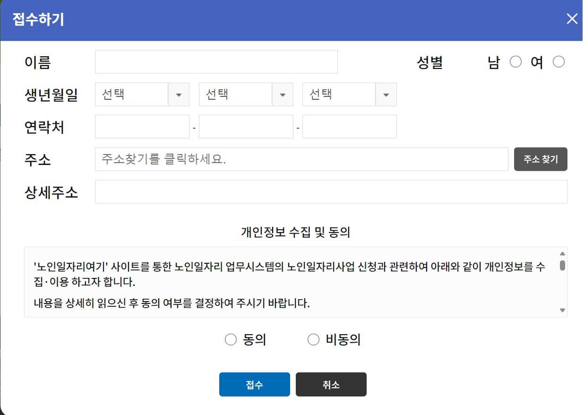Click the 주소 찾기 address search button

(541, 159)
